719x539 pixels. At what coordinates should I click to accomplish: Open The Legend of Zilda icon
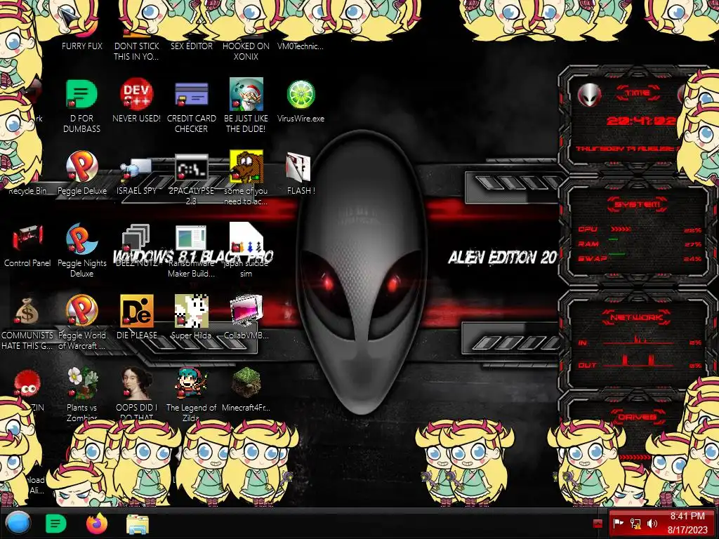[191, 382]
